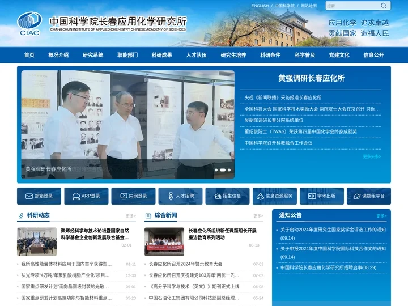Open news 董绍俊院士（TWAS）荣获终身成就奖
The height and width of the screenshot is (306, 408).
(300, 131)
